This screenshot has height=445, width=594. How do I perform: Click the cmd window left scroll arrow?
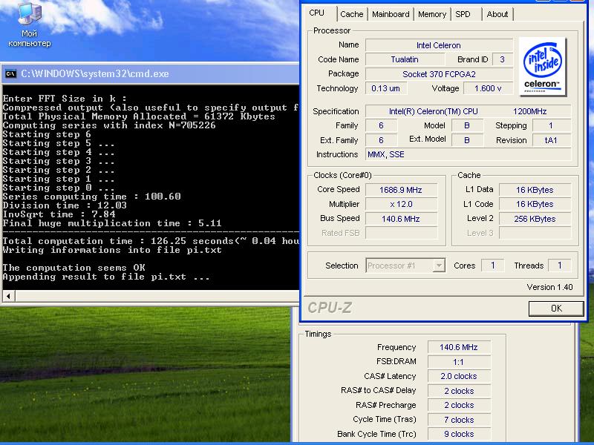(x=8, y=296)
